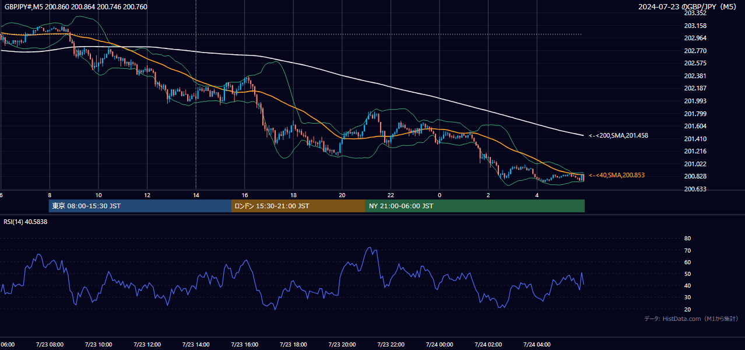Select time axis label 7/23 20:00
This screenshot has height=350, width=745.
(342, 344)
